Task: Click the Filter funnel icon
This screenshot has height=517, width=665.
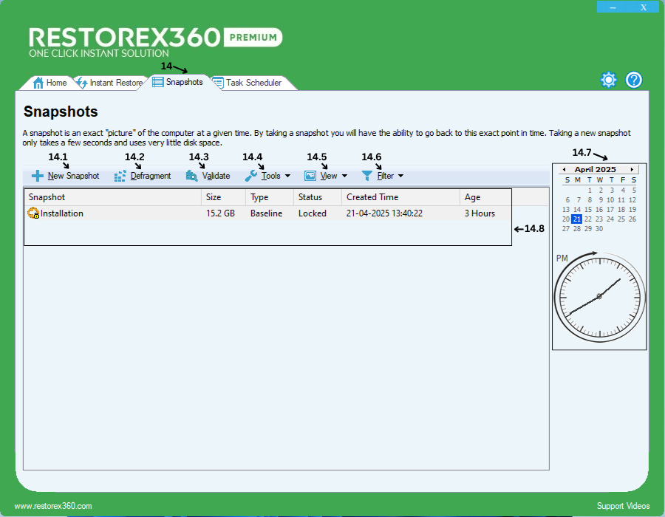Action: (x=367, y=176)
